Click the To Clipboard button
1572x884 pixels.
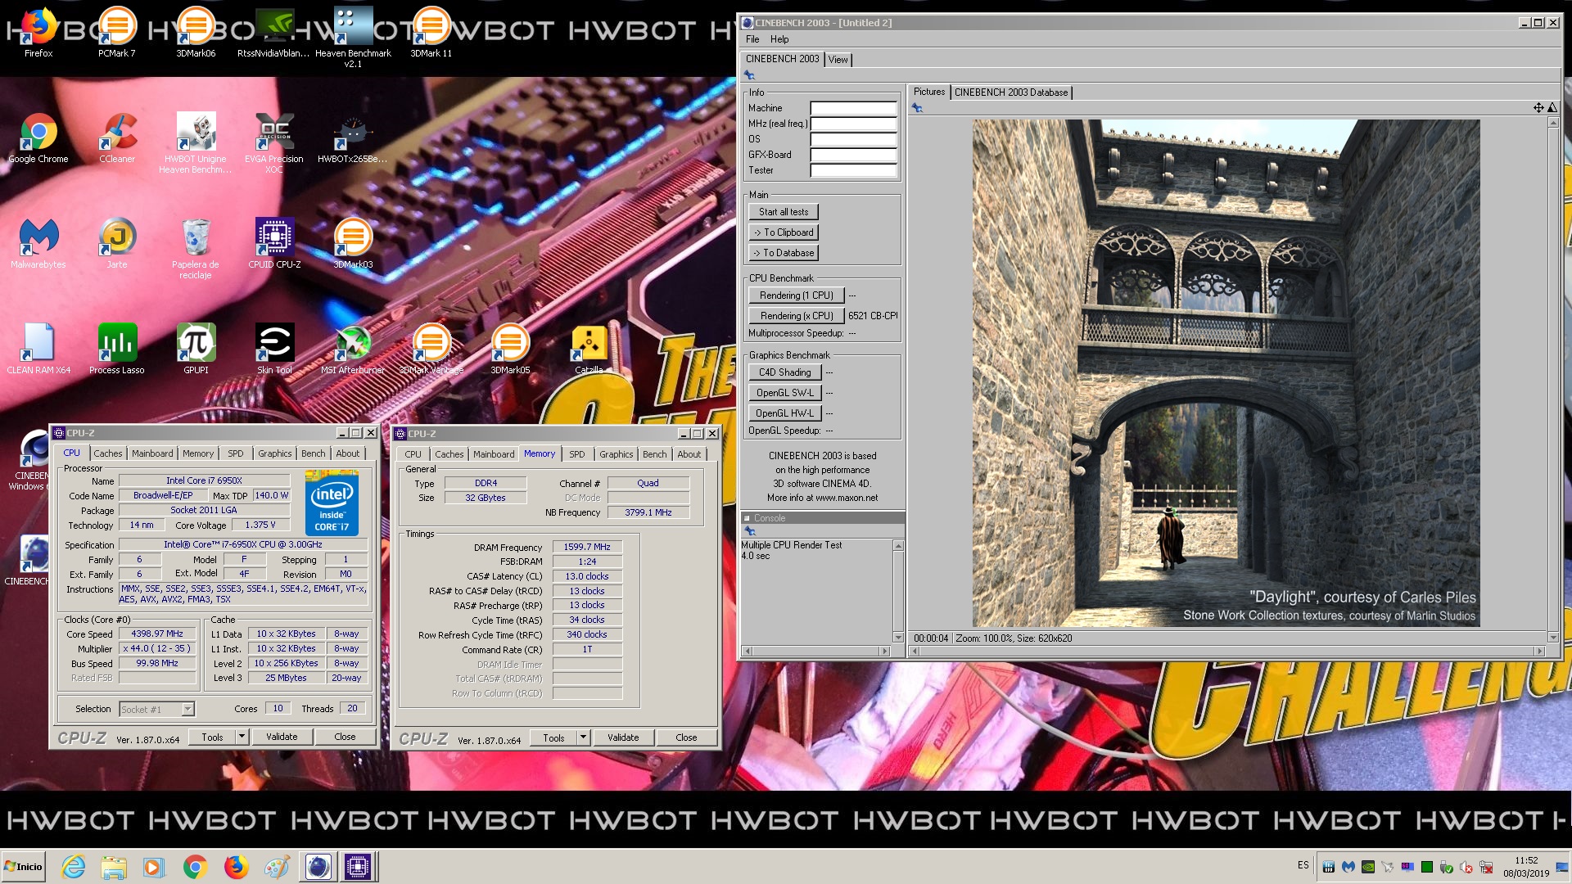click(x=783, y=232)
